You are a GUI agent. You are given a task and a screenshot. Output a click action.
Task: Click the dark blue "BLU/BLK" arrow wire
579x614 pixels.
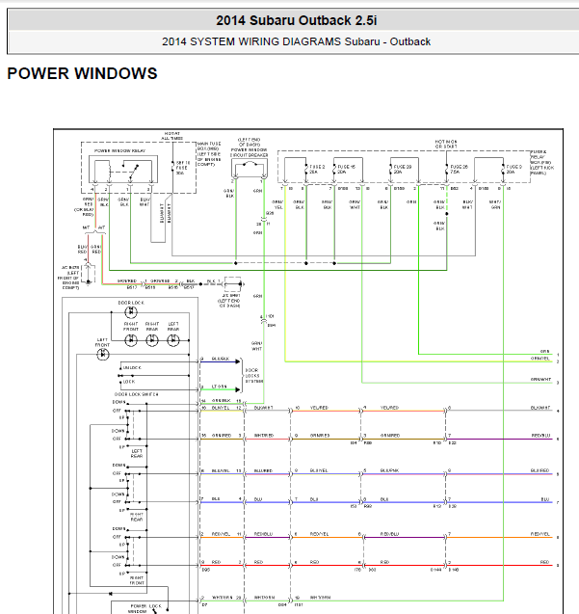tap(220, 361)
